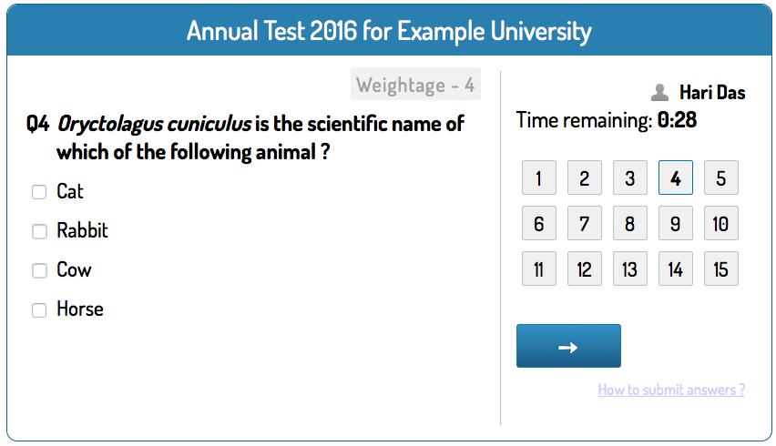Navigate to question 3
This screenshot has height=446, width=776.
tap(630, 177)
